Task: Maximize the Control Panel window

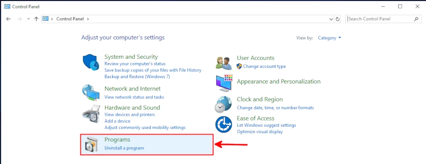Action: tap(400, 7)
